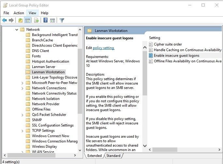This screenshot has height=164, width=223.
Task: Click the Lanman Server folder icon
Action: click(28, 67)
